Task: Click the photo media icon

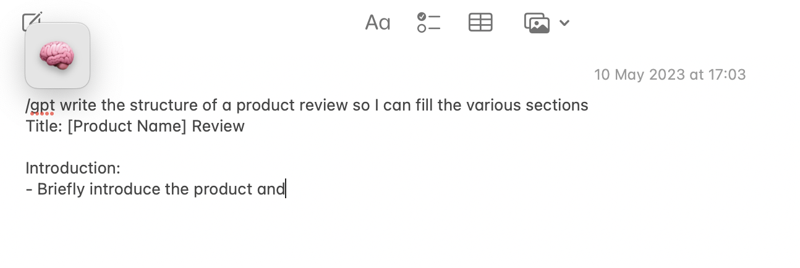Action: click(537, 23)
